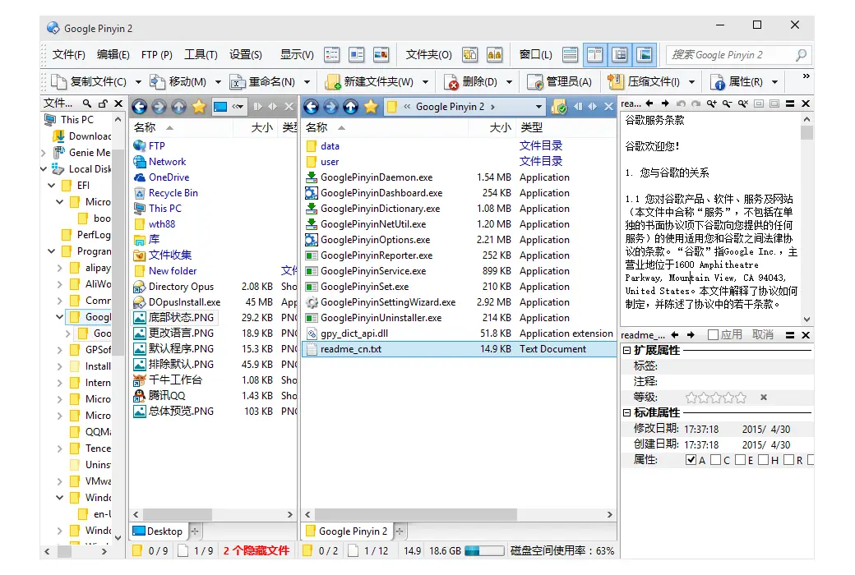This screenshot has width=855, height=575.
Task: Click the Thumbnails view mode icon
Action: coord(381,54)
